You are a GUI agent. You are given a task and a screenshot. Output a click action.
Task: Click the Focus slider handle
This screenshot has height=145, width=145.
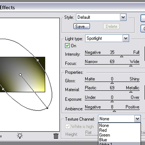(131, 65)
